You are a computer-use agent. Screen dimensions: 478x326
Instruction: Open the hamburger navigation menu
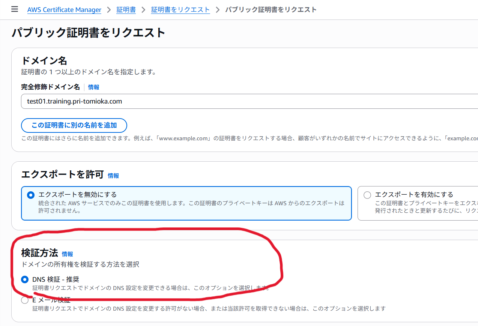15,9
